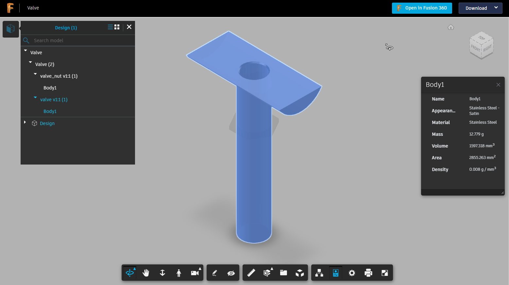This screenshot has width=509, height=285.
Task: Open the Design item in browser
Action: coord(47,123)
